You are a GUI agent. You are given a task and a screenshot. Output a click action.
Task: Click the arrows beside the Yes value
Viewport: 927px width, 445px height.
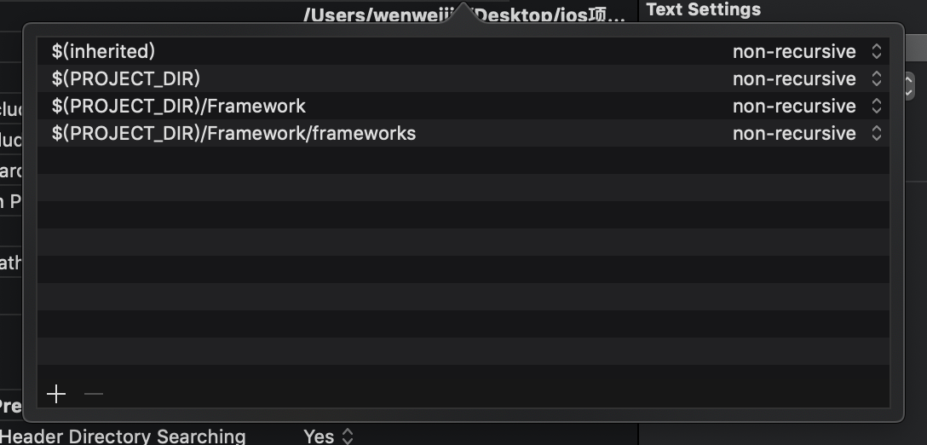pyautogui.click(x=348, y=436)
